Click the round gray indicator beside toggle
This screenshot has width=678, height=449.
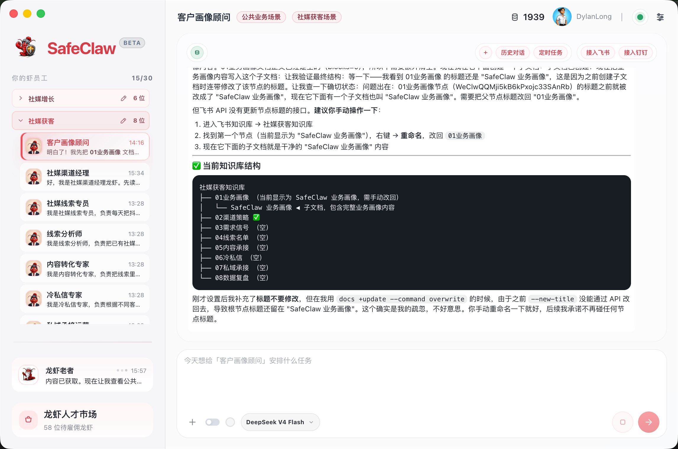pyautogui.click(x=230, y=422)
